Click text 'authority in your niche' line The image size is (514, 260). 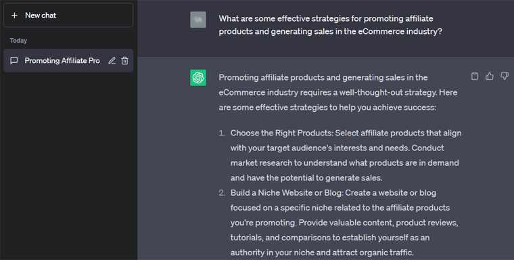click(322, 253)
